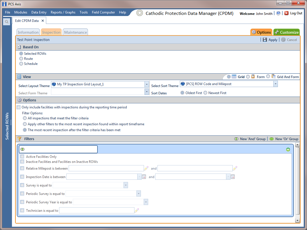307x230 pixels.
Task: Select the Selected ROWs radio button
Action: 21,54
